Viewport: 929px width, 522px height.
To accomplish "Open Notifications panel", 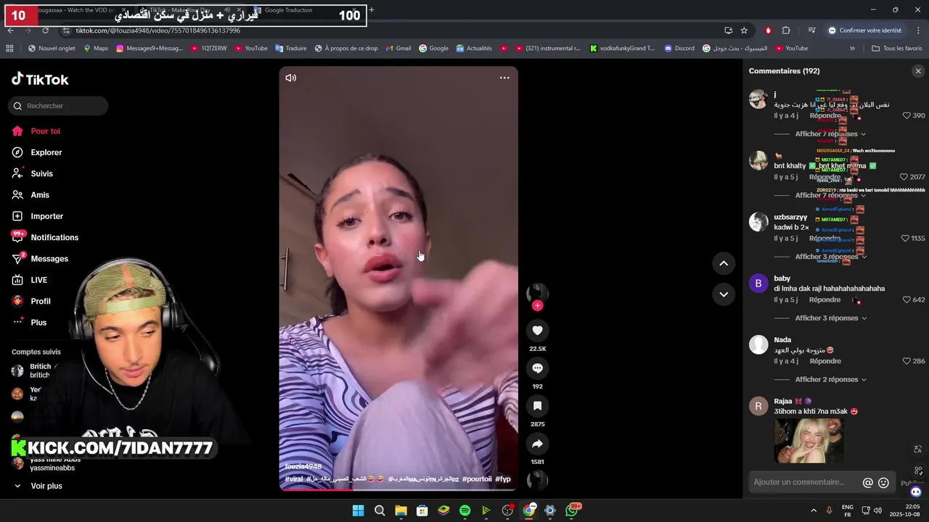I will pos(45,237).
